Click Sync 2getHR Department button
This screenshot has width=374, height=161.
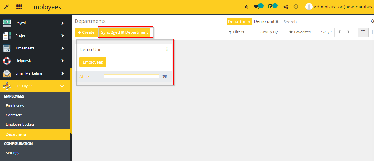[x=124, y=32]
